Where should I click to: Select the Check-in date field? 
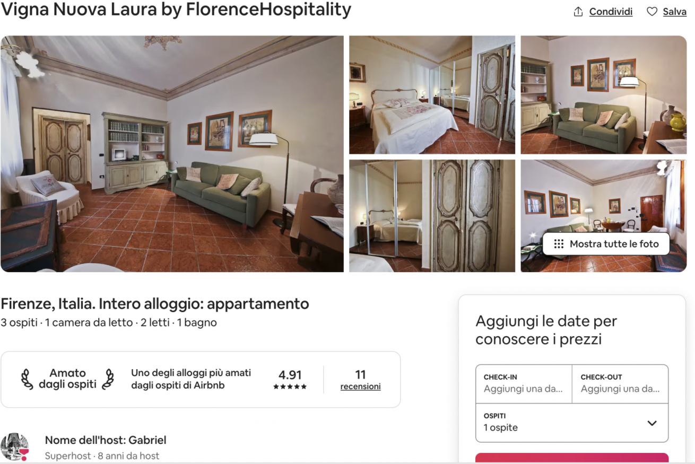(524, 384)
